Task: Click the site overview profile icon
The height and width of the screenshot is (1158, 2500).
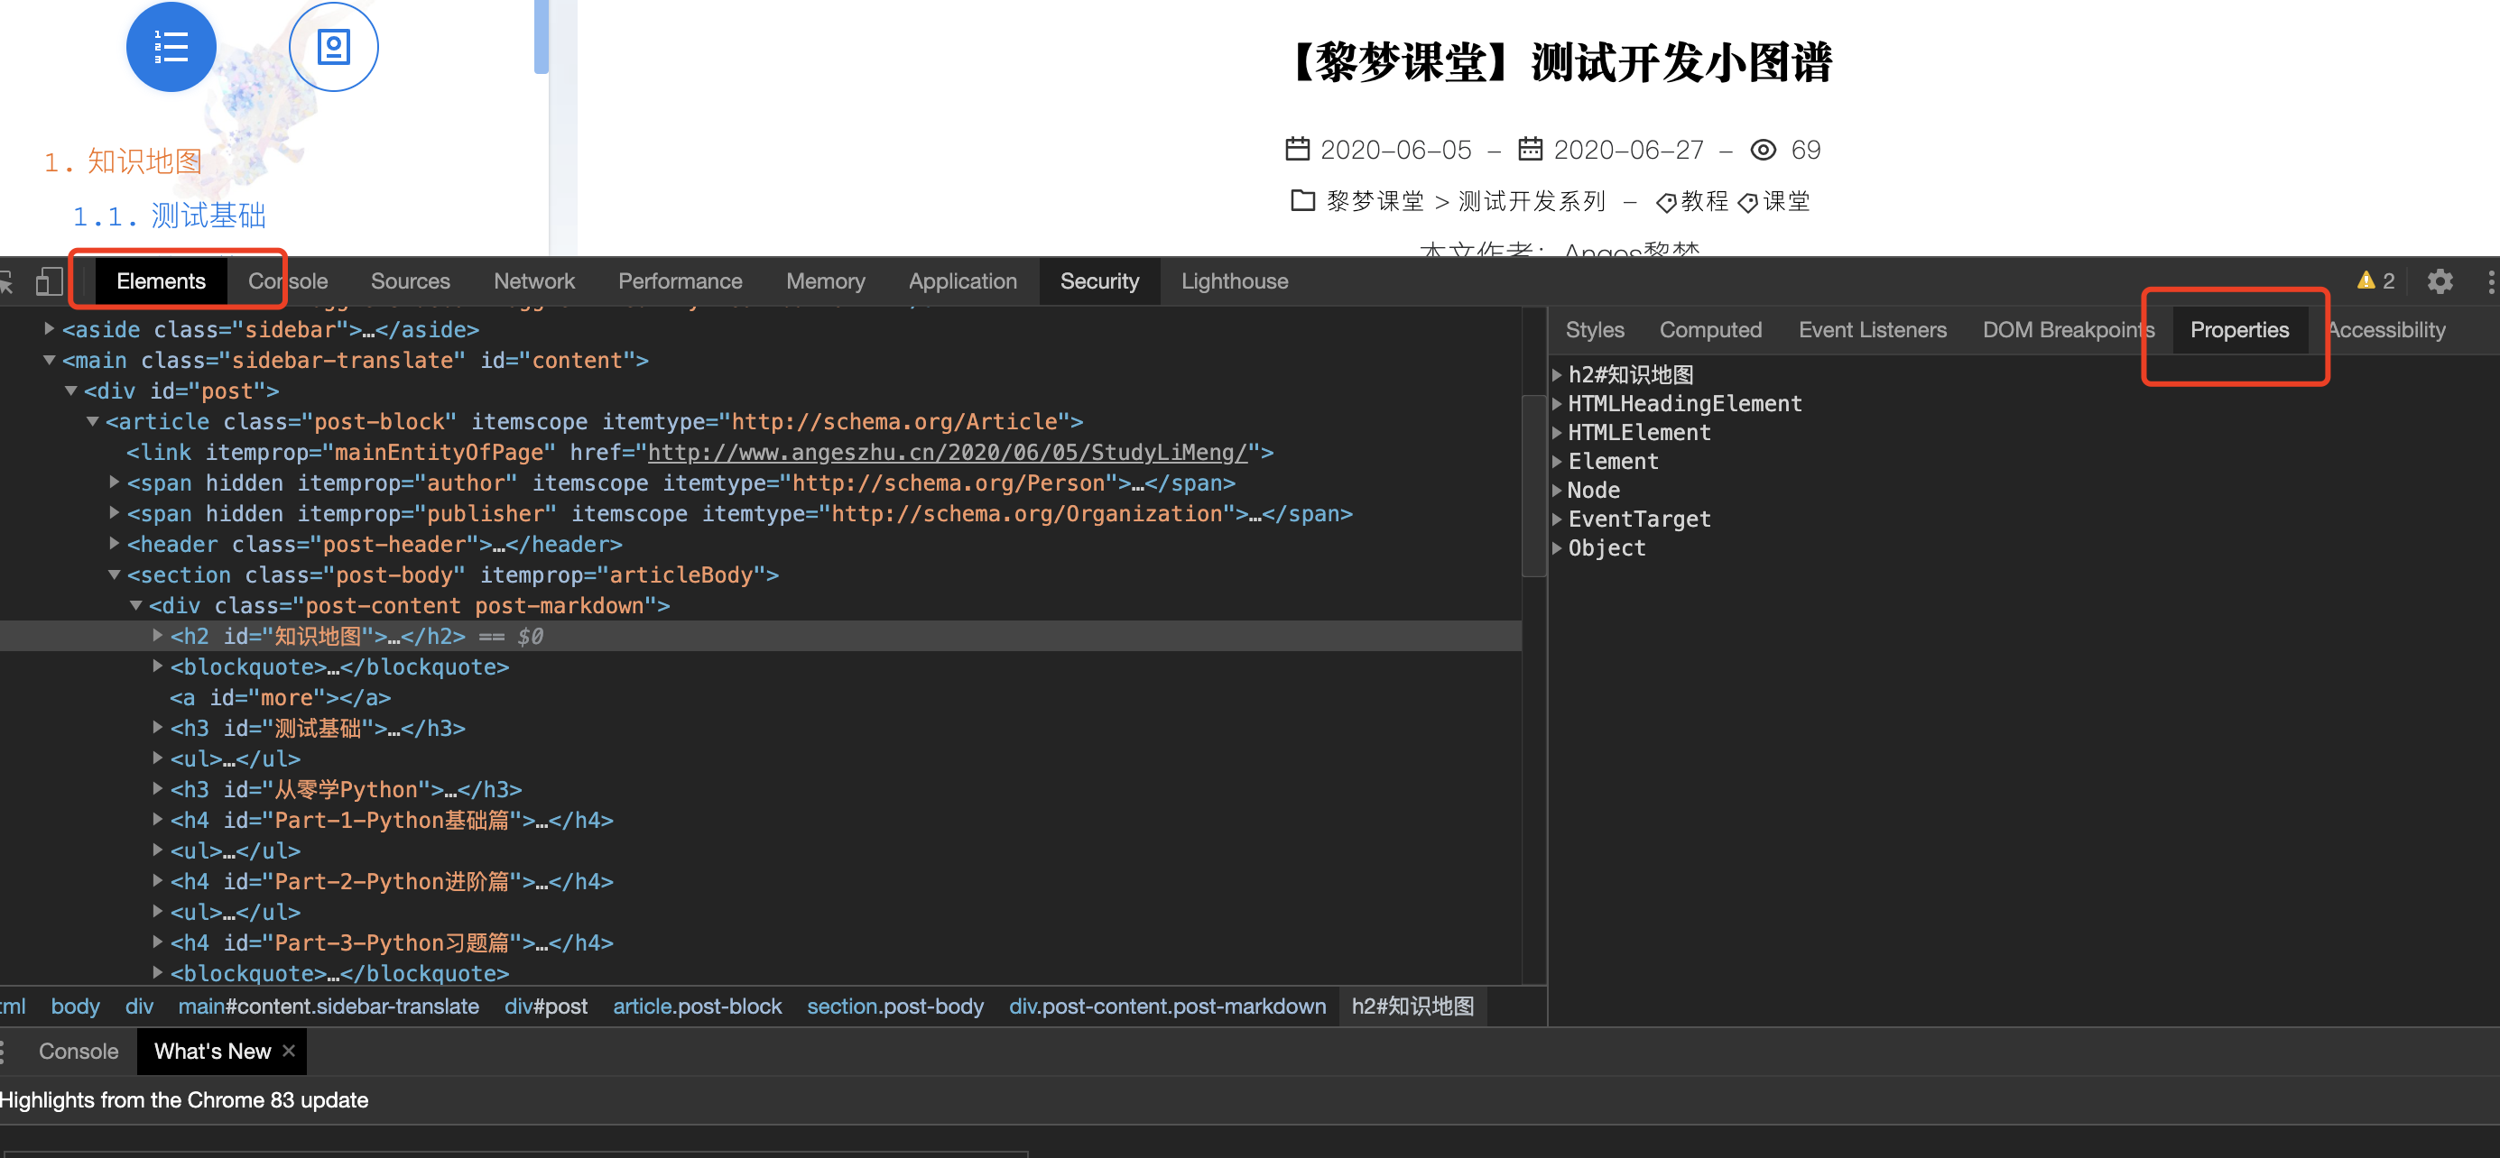Action: coord(333,47)
